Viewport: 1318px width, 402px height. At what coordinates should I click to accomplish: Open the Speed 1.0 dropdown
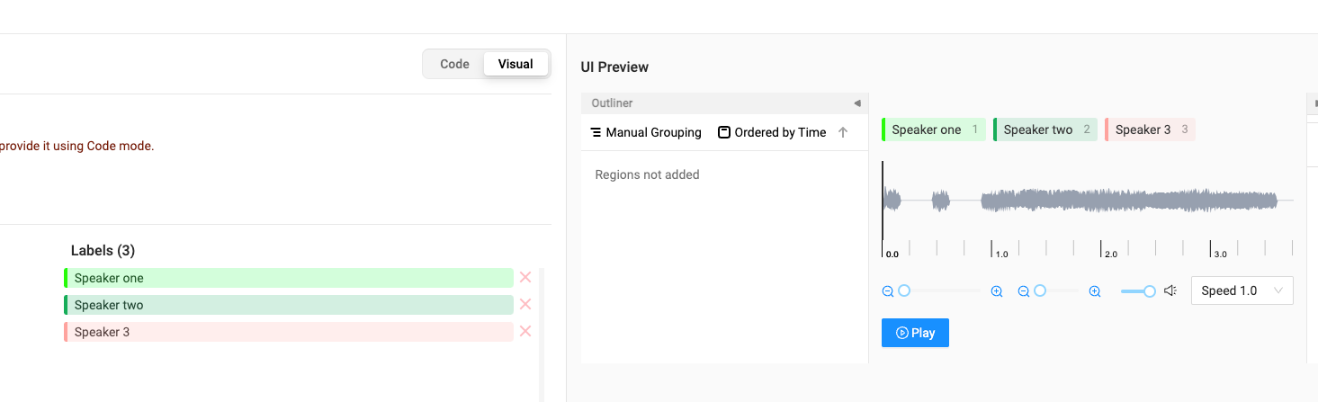pos(1242,290)
